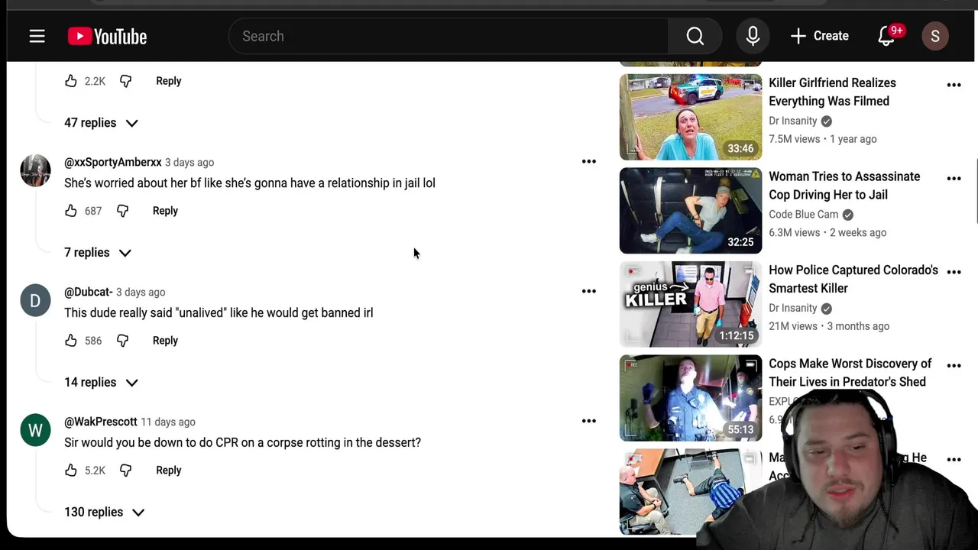Open @Dubcat- avatar

[35, 300]
